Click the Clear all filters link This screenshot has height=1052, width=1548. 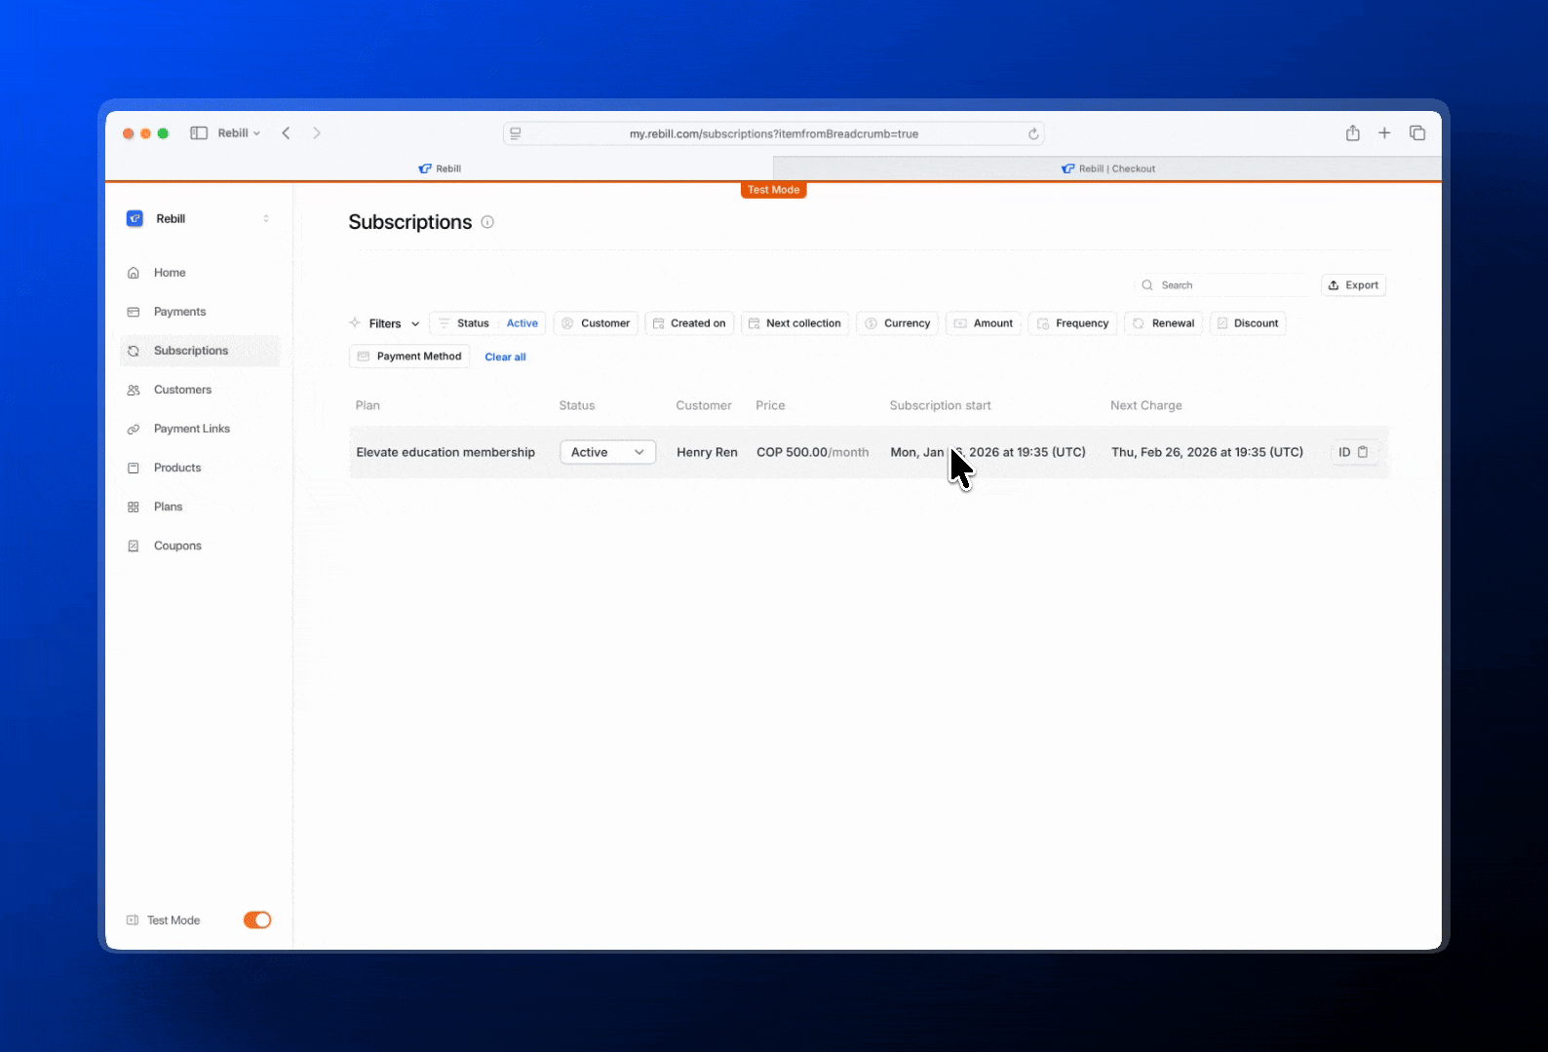505,357
